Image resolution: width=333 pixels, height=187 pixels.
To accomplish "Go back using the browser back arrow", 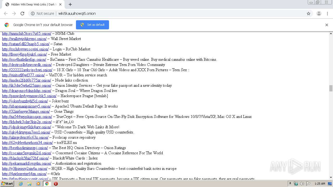I will tap(6, 14).
